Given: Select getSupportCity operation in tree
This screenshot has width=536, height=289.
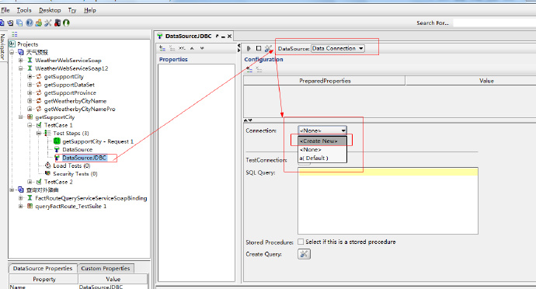Looking at the screenshot, I should click(64, 77).
